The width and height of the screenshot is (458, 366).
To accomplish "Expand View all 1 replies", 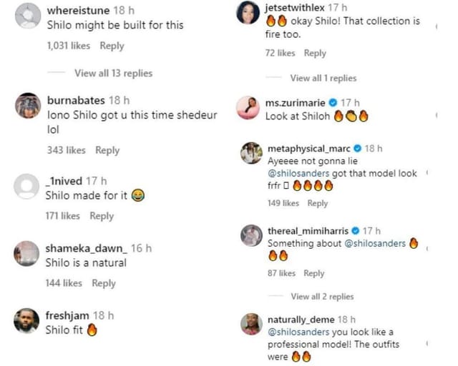I will pyautogui.click(x=323, y=78).
